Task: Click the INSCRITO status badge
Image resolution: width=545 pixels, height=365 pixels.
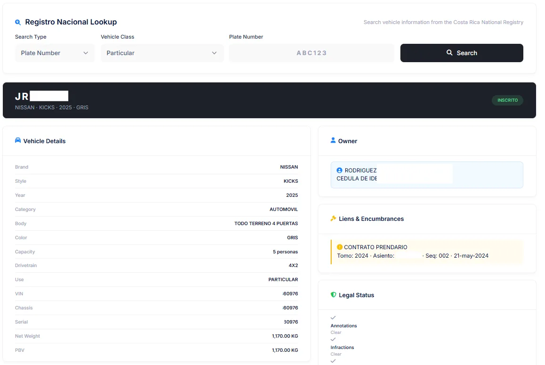Action: pyautogui.click(x=507, y=100)
